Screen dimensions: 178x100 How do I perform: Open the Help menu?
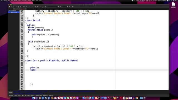(x=40, y=1)
